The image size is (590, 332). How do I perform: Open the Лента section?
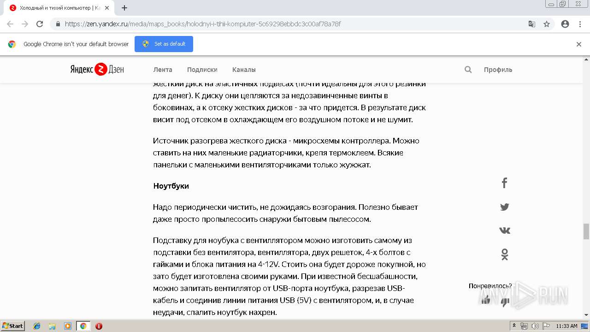pyautogui.click(x=163, y=70)
